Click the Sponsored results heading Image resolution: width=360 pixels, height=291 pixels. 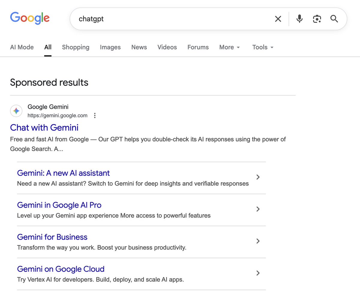point(49,82)
